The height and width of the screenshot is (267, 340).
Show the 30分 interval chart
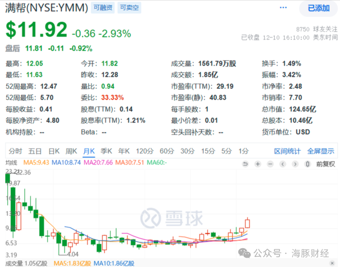pyautogui.click(x=188, y=151)
